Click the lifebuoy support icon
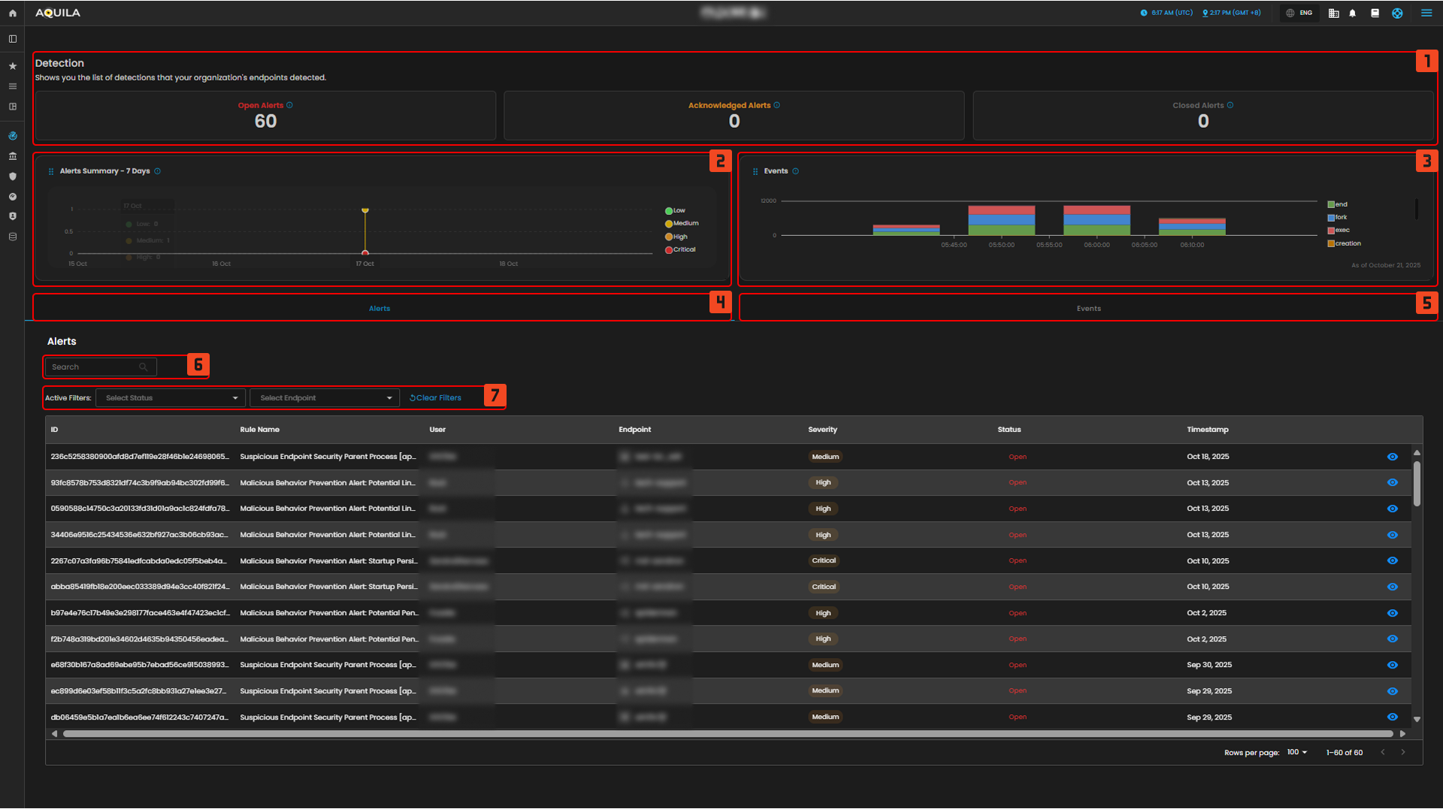 click(x=1397, y=13)
